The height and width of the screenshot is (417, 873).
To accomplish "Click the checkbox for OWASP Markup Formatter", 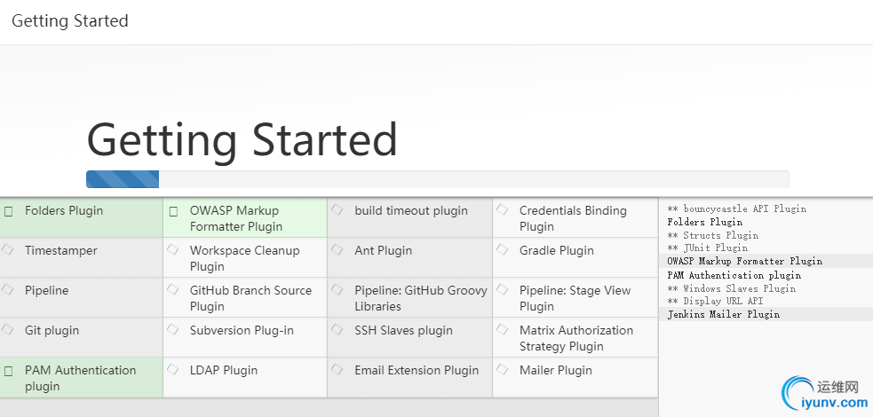I will tap(174, 211).
